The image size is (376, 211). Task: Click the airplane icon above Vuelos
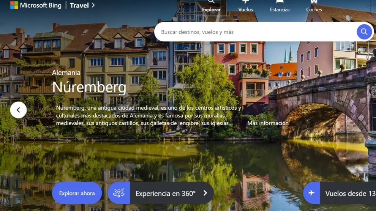click(x=246, y=2)
